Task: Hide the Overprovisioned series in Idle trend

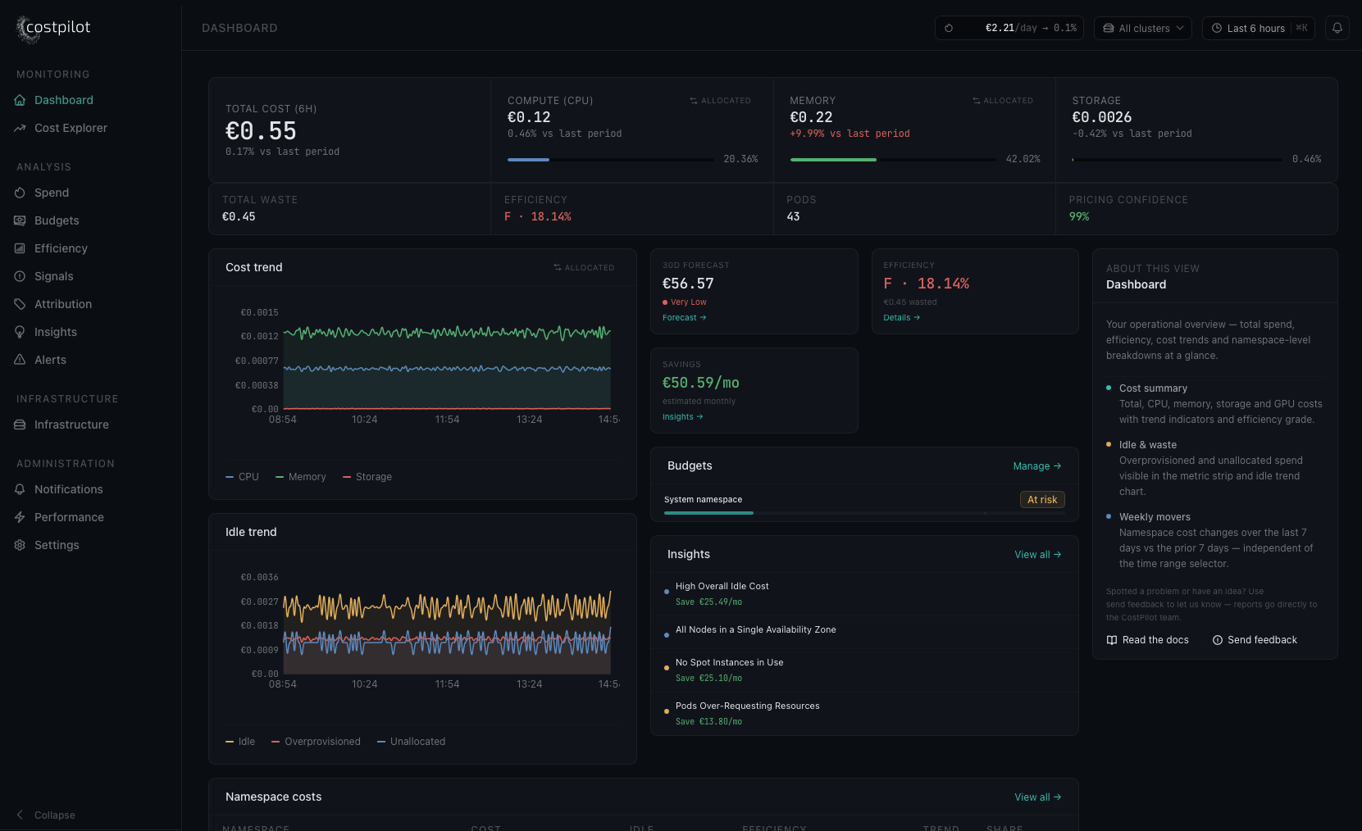Action: 316,741
